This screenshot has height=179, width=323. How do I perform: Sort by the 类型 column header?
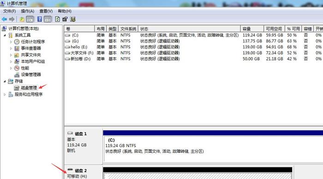(113, 29)
